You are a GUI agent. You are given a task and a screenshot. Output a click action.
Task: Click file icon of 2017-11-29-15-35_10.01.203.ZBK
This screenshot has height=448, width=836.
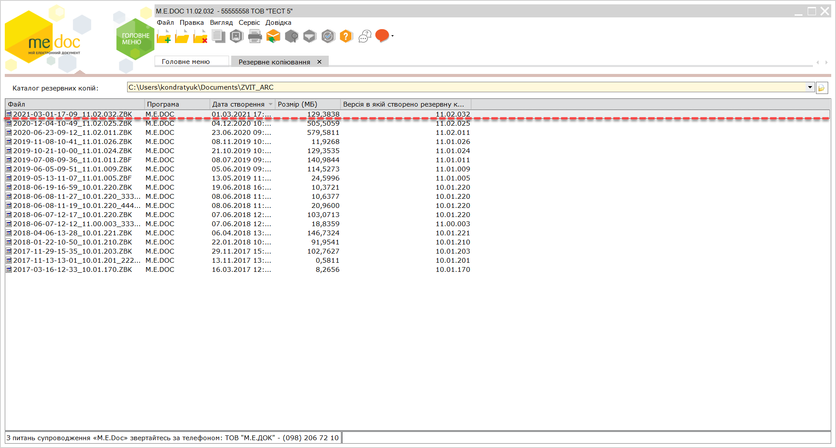(9, 251)
